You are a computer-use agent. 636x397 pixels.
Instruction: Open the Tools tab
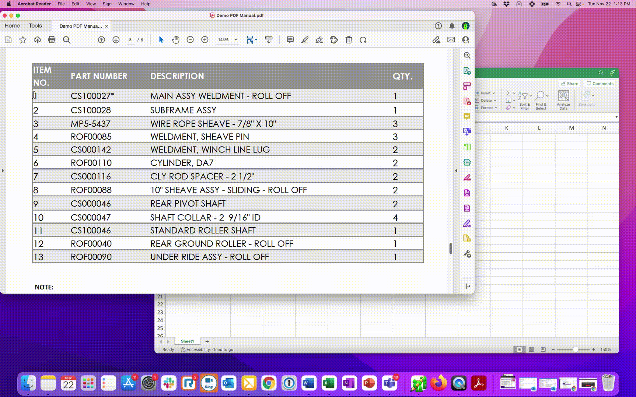tap(35, 26)
